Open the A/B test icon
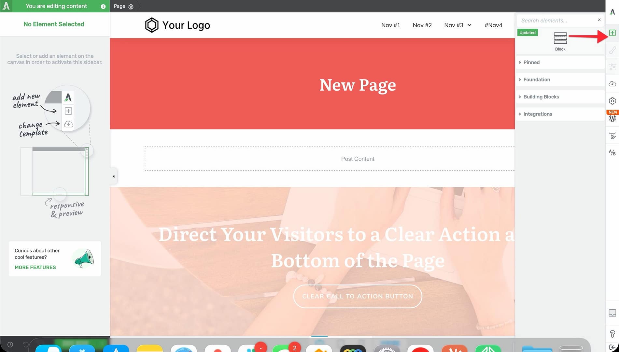 pos(612,152)
